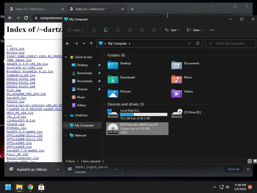Select Pictures under Quick access
257x193 pixels.
click(x=82, y=89)
